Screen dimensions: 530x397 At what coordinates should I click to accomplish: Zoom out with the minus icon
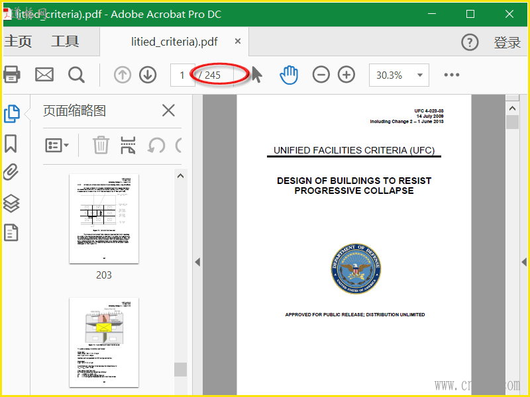(321, 75)
